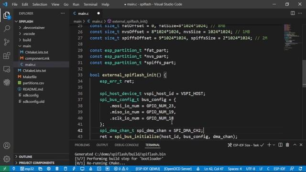The width and height of the screenshot is (306, 172).
Task: Add a new terminal with plus icon
Action: coord(269,145)
